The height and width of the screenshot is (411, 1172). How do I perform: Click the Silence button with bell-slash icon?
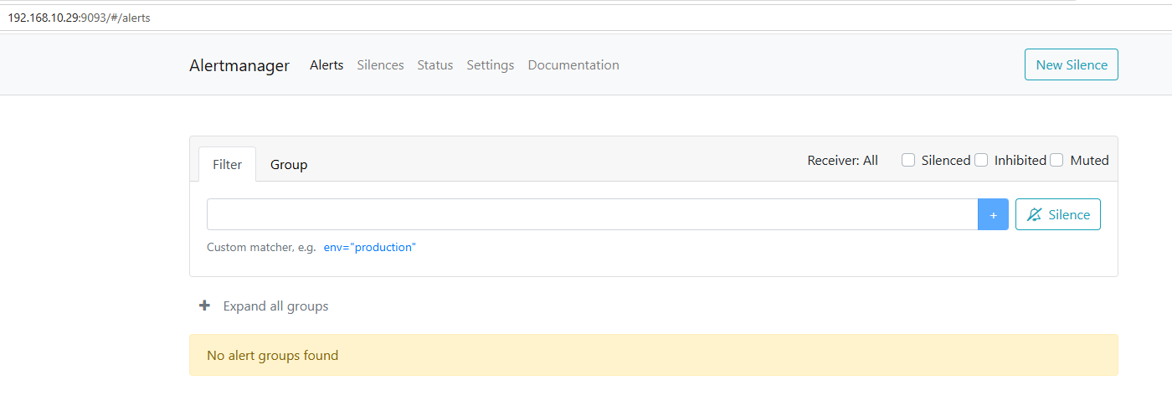point(1058,214)
